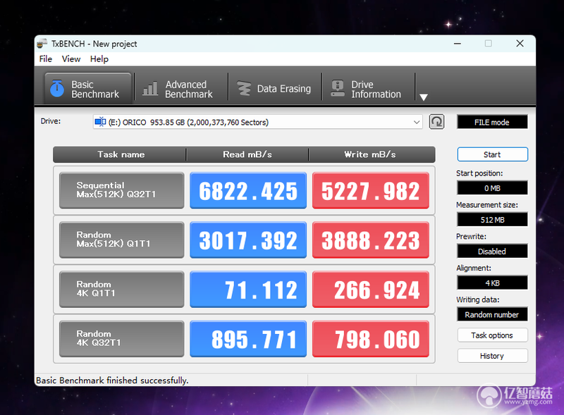Open the Data Erasing tab

[x=274, y=89]
